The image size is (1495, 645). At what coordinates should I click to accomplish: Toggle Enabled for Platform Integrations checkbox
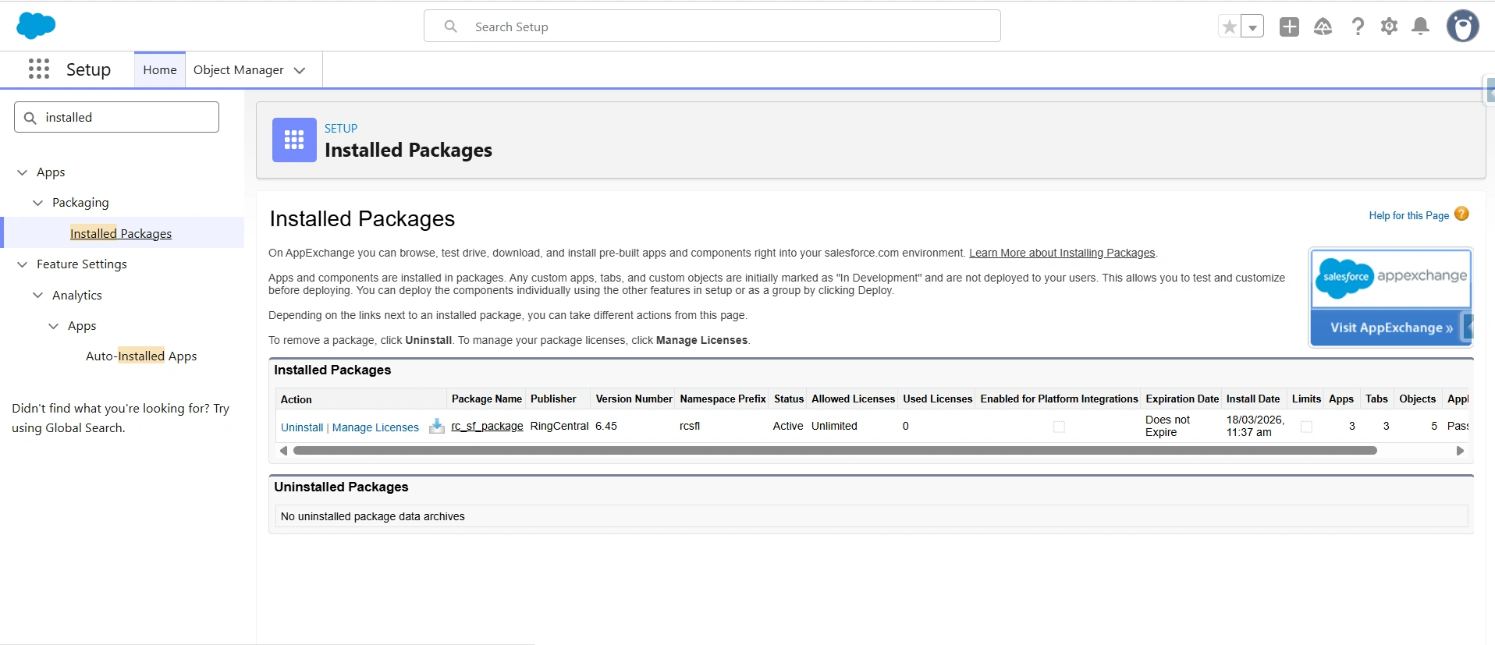pyautogui.click(x=1059, y=427)
